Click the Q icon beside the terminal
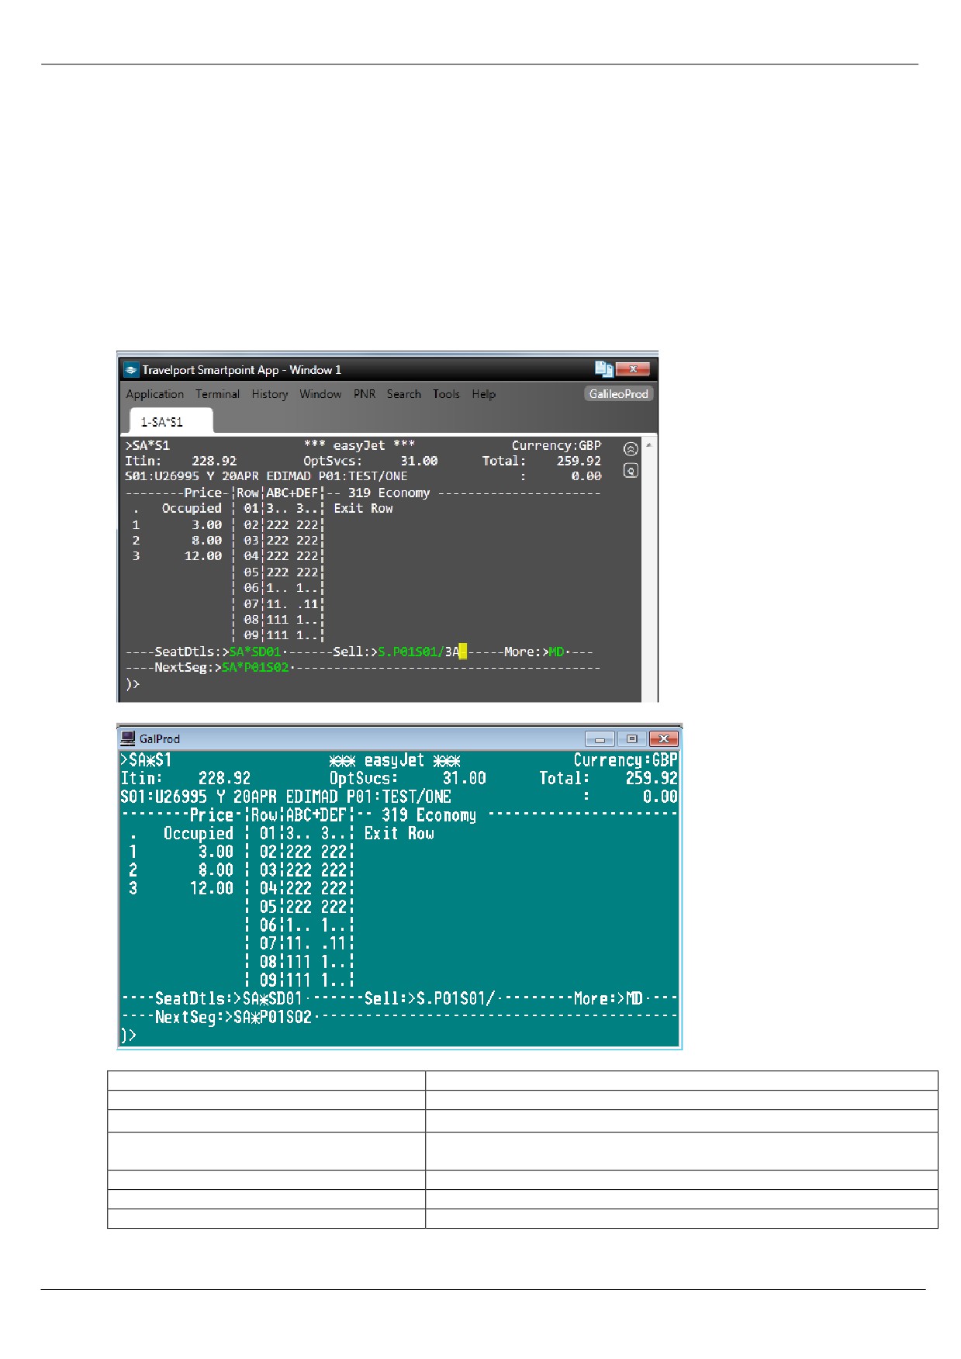The height and width of the screenshot is (1359, 961). pos(631,470)
